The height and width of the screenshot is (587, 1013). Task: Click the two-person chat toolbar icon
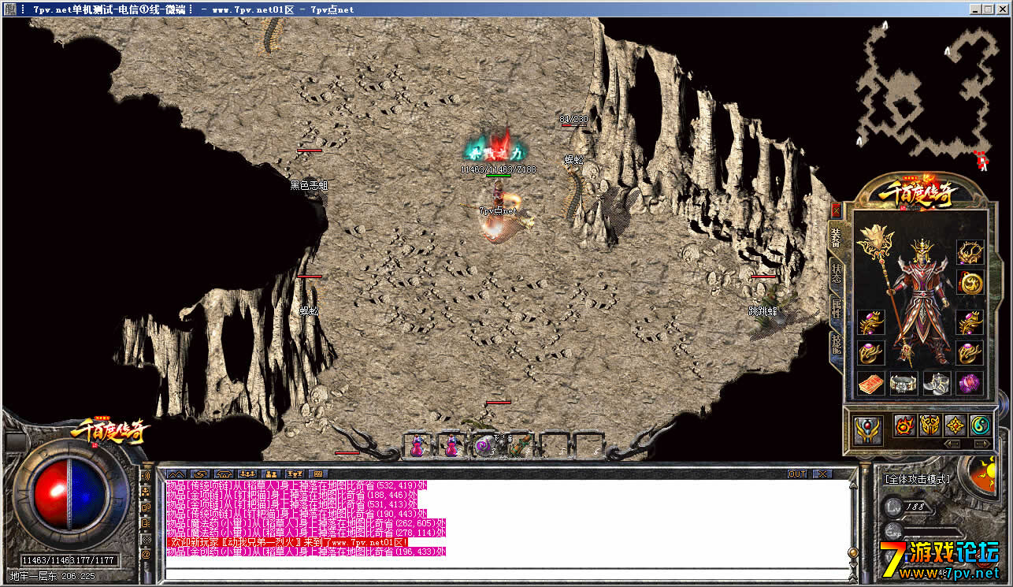pyautogui.click(x=271, y=474)
